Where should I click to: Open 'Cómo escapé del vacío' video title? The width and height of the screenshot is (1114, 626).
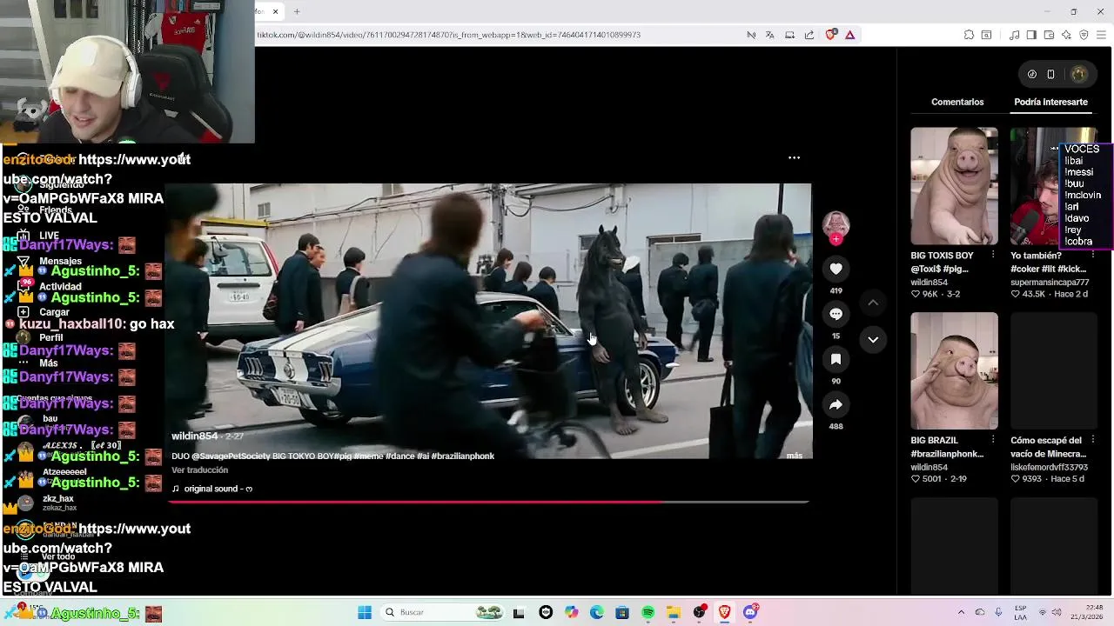click(x=1048, y=447)
